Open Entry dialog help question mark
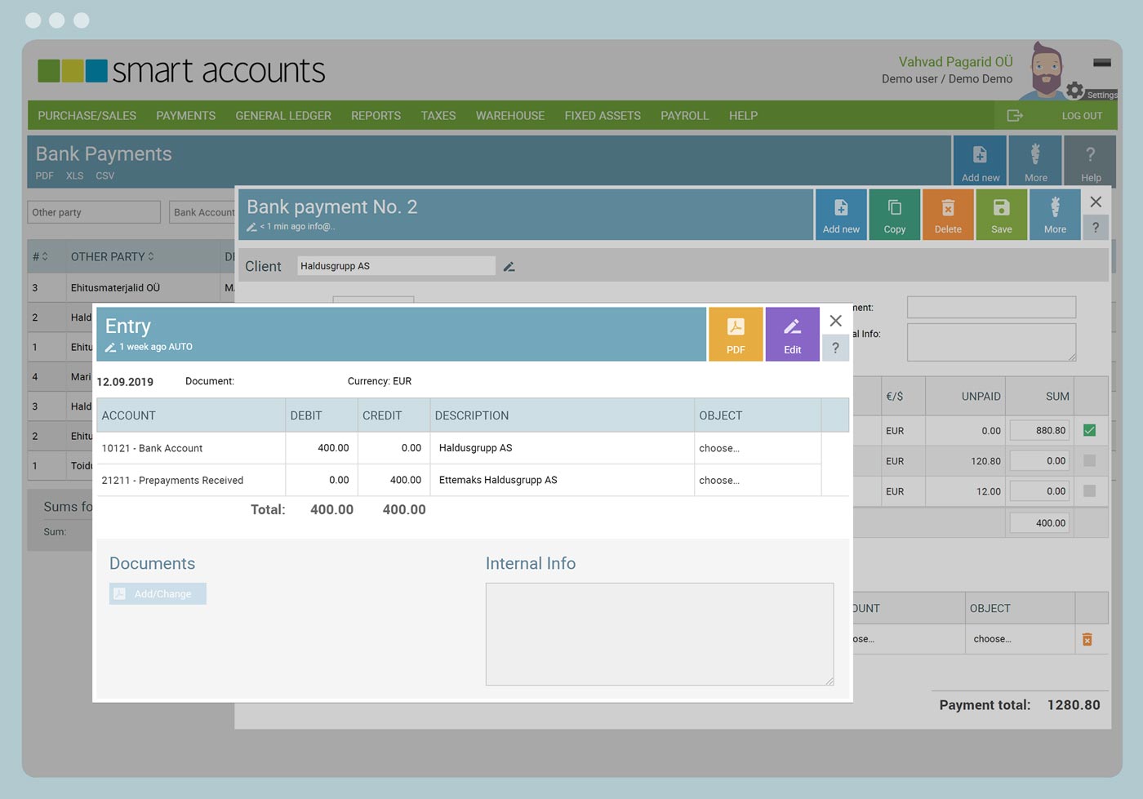This screenshot has width=1143, height=799. tap(835, 348)
